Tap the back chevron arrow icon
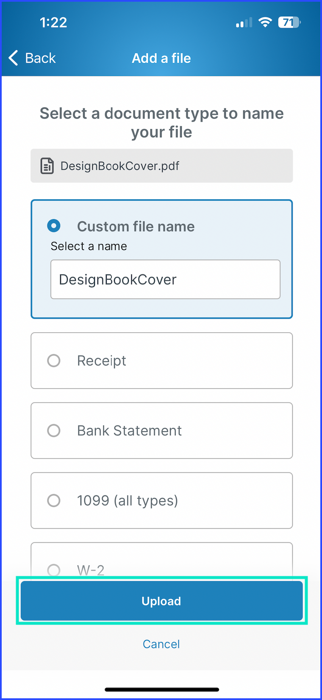 pos(14,58)
